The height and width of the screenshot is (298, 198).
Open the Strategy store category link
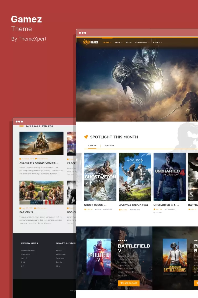pos(60,258)
